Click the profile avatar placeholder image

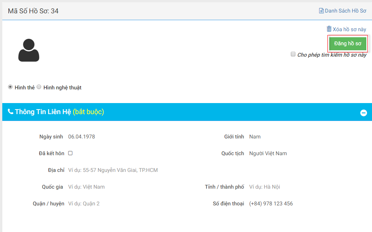(29, 50)
